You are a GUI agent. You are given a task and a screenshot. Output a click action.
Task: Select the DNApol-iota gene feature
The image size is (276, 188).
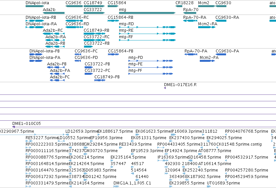click(35, 6)
